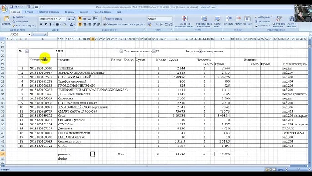The width and height of the screenshot is (312, 176).
Task: Align text to the left
Action: pos(80,24)
